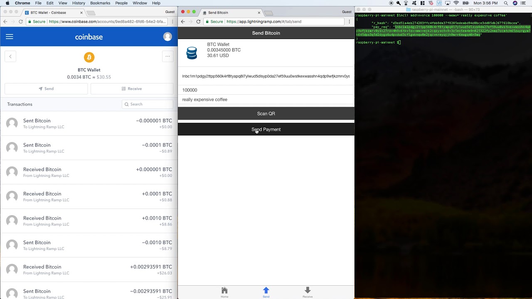Go to Home tab in Lightning Ramp

click(224, 292)
